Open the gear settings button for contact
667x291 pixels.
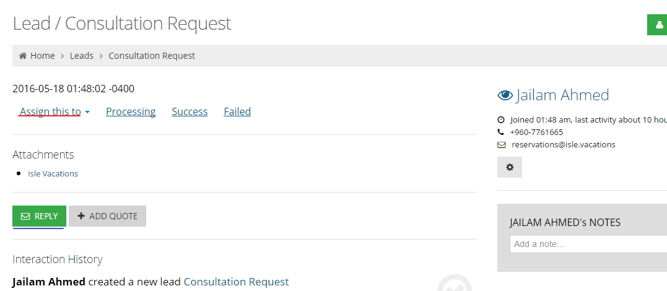(510, 167)
